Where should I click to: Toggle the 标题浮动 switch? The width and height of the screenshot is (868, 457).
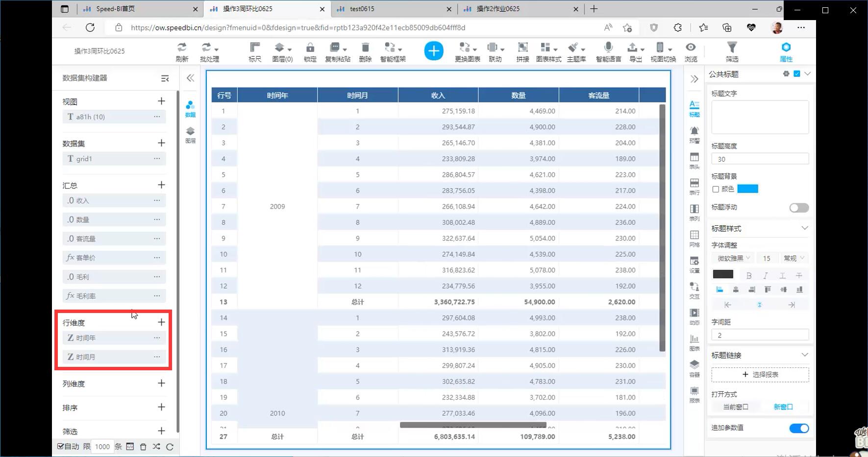[x=798, y=208]
